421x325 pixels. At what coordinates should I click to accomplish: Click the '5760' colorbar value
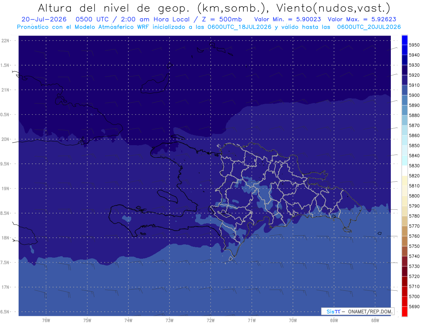point(414,236)
